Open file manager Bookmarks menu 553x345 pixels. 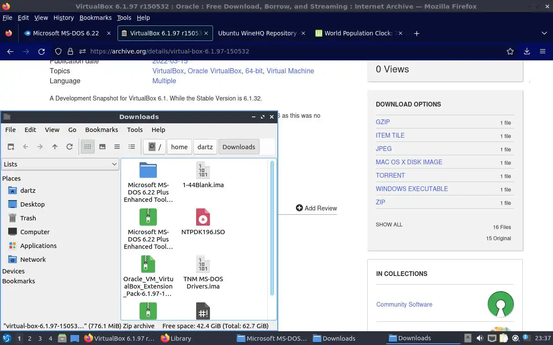pyautogui.click(x=102, y=129)
